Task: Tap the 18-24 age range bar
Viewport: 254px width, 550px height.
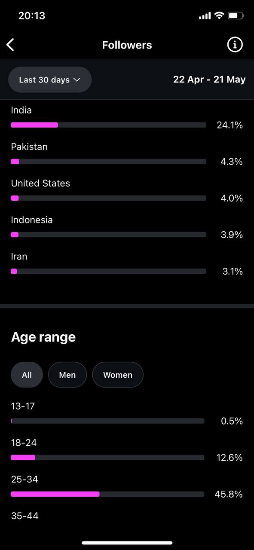Action: (x=107, y=458)
